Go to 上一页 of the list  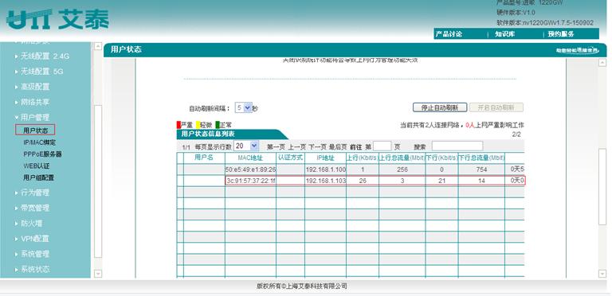[x=297, y=147]
